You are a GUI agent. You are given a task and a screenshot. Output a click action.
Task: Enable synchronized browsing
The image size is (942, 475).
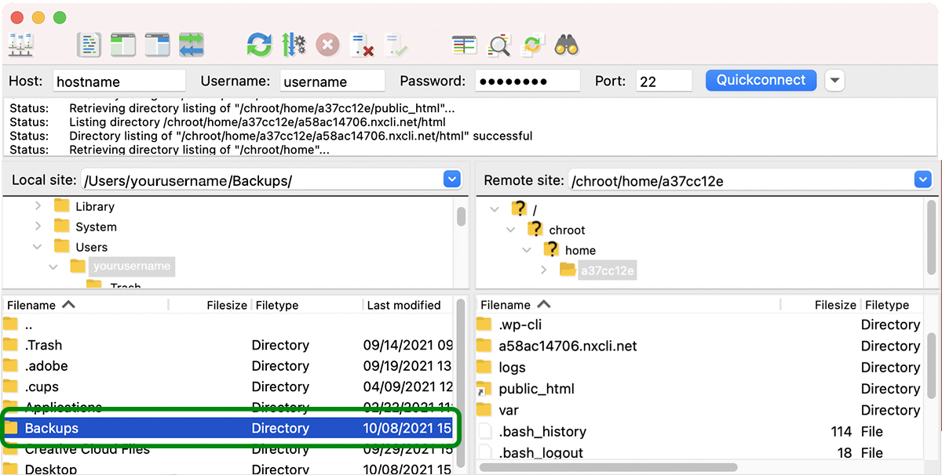coord(533,45)
